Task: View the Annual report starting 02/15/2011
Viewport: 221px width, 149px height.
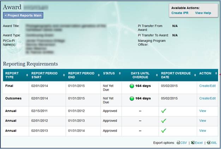Action: 203,111
